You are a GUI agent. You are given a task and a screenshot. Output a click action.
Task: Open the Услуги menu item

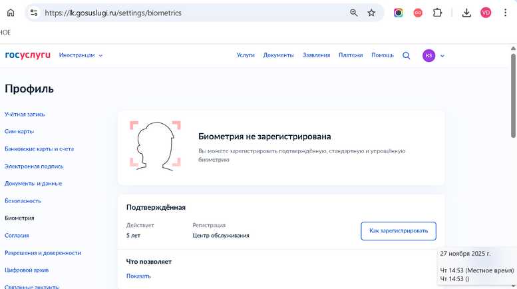[x=246, y=55]
